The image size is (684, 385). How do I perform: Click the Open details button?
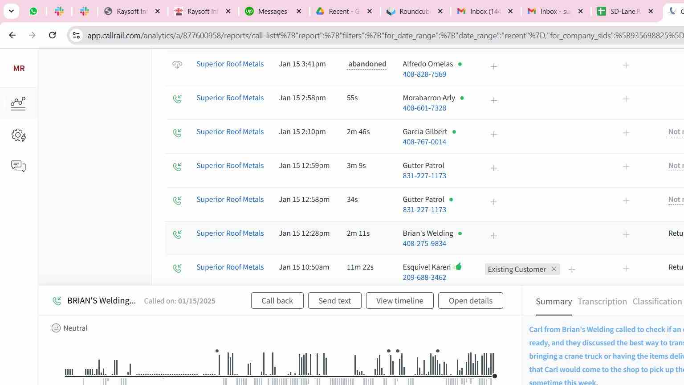470,301
